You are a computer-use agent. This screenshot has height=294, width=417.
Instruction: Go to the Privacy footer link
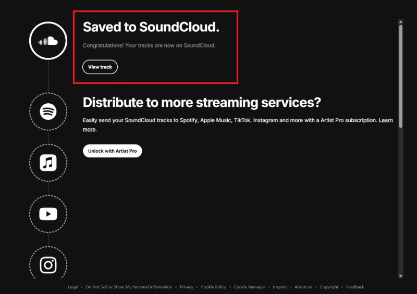pos(187,287)
